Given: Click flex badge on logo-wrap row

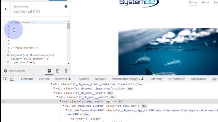Looking at the screenshot, I should pos(130,89).
